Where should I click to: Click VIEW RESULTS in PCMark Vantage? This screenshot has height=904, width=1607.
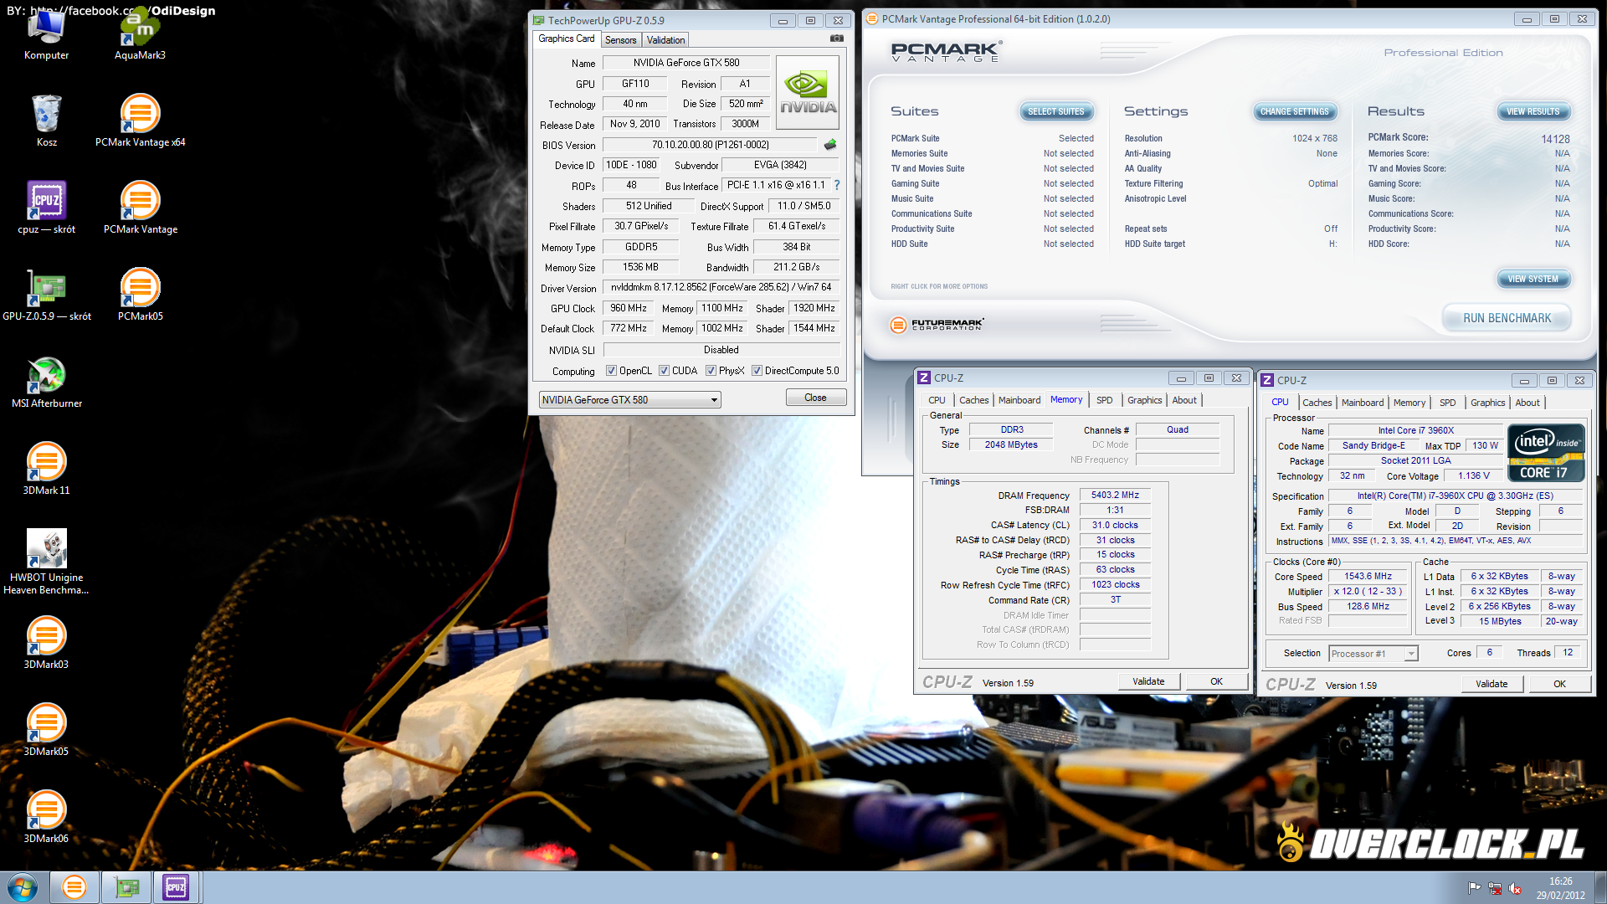[1533, 111]
